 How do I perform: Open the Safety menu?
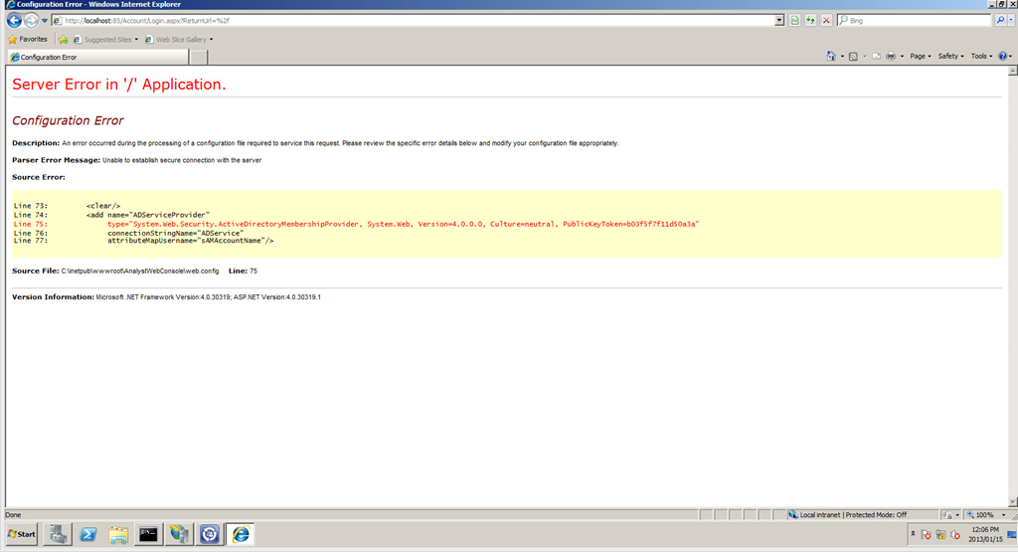coord(949,57)
